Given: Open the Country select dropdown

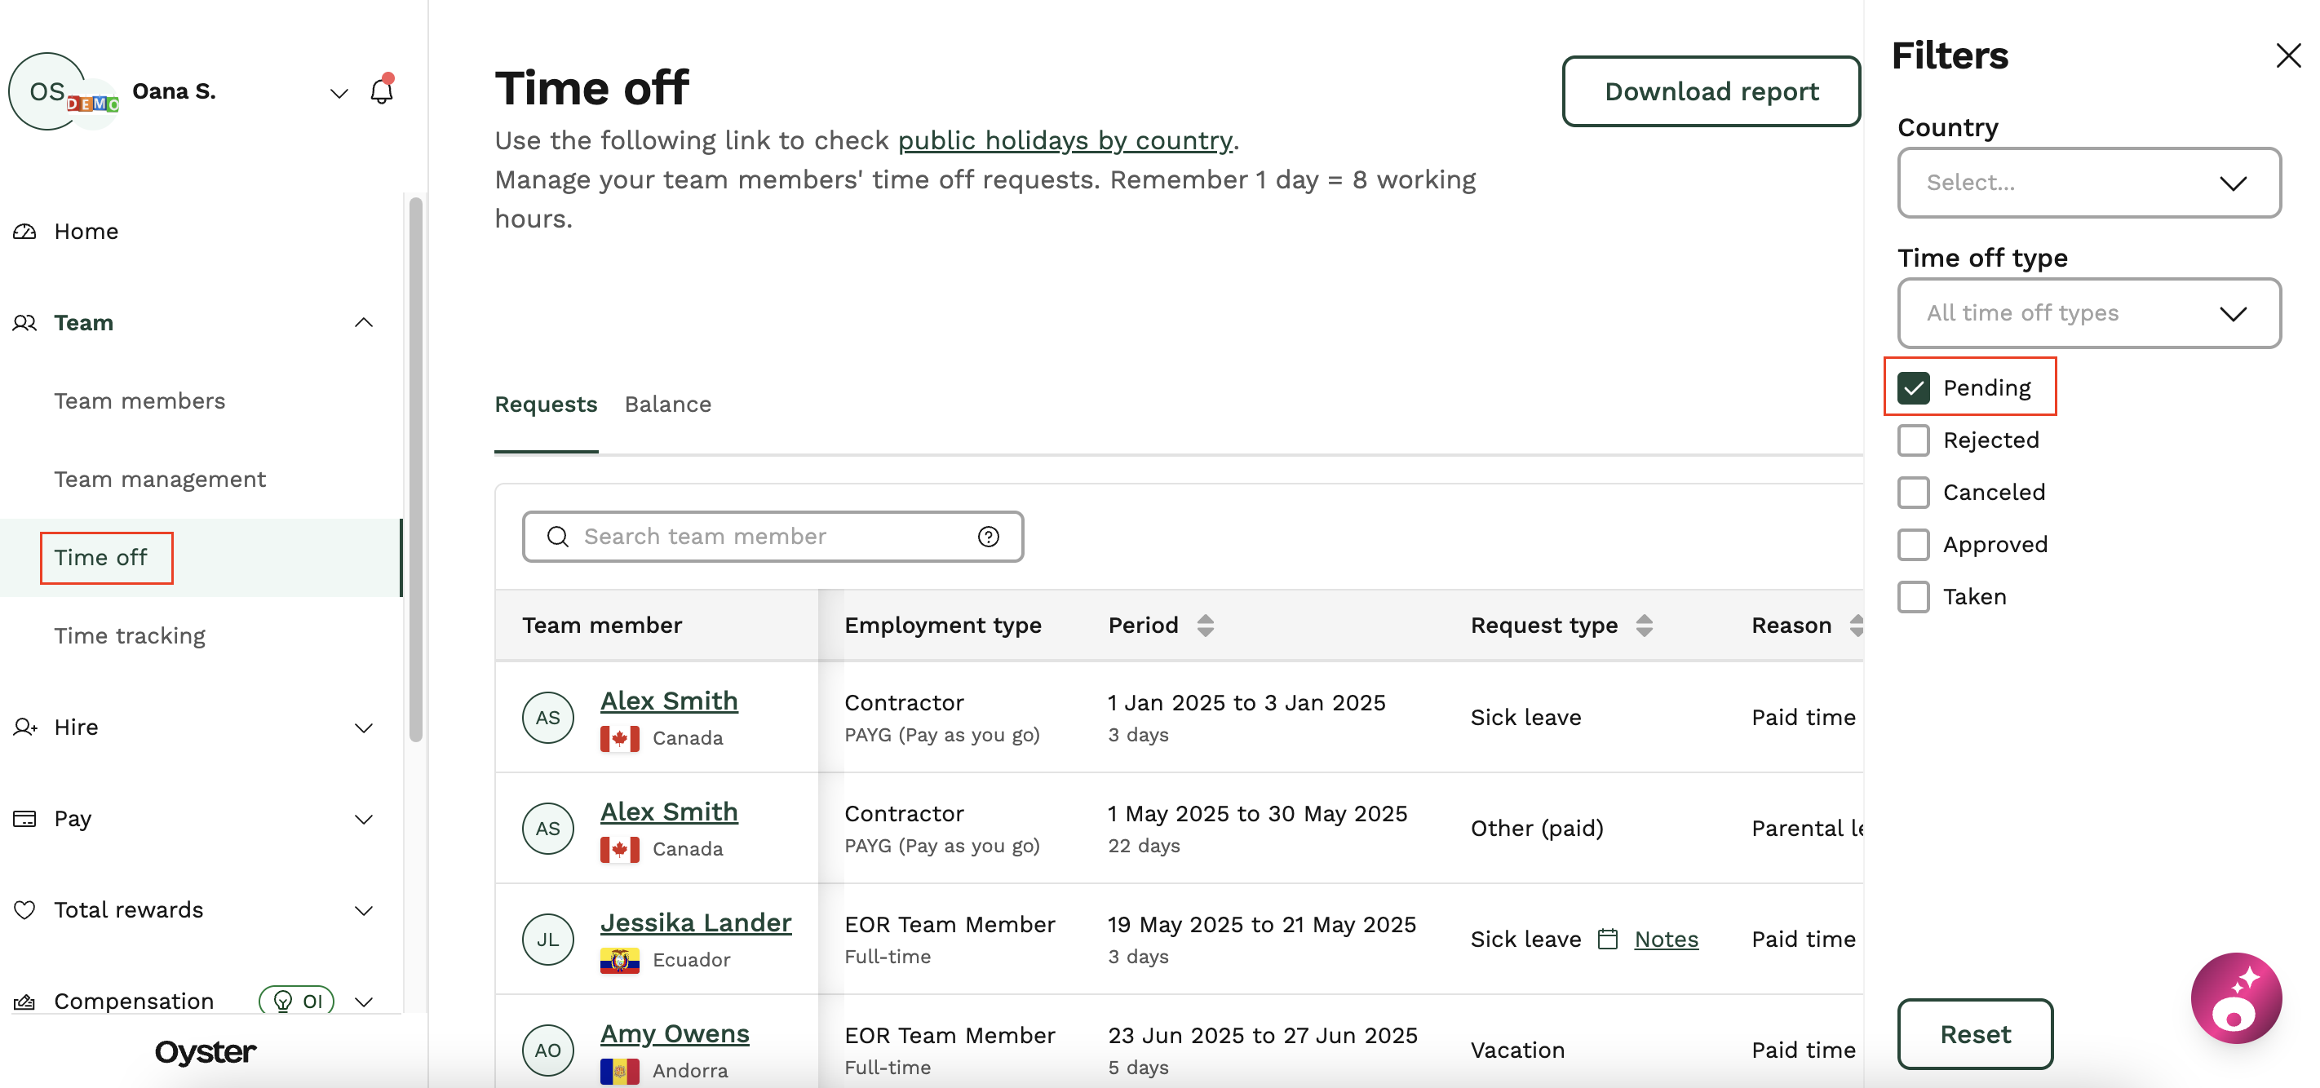Looking at the screenshot, I should point(2088,183).
